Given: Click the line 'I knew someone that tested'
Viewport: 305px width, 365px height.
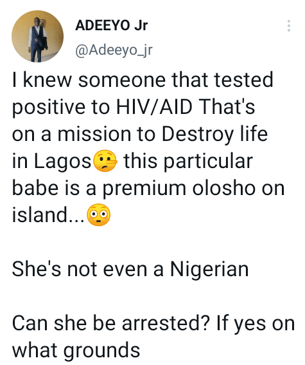Looking at the screenshot, I should click(143, 80).
